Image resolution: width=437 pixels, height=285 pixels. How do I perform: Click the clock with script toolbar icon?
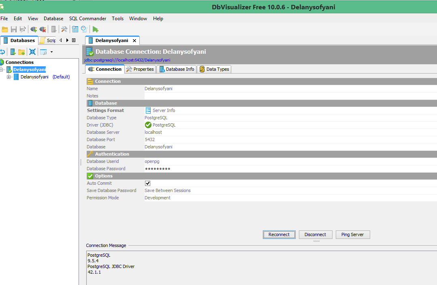(84, 29)
